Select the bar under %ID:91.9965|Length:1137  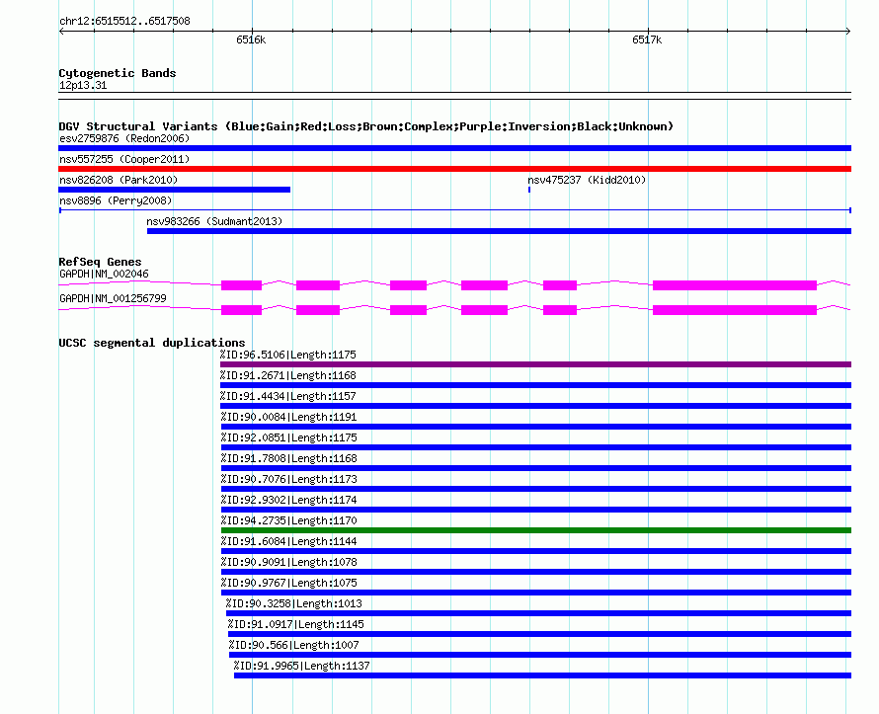click(x=542, y=675)
